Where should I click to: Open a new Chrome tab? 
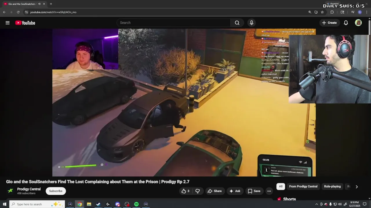51,4
